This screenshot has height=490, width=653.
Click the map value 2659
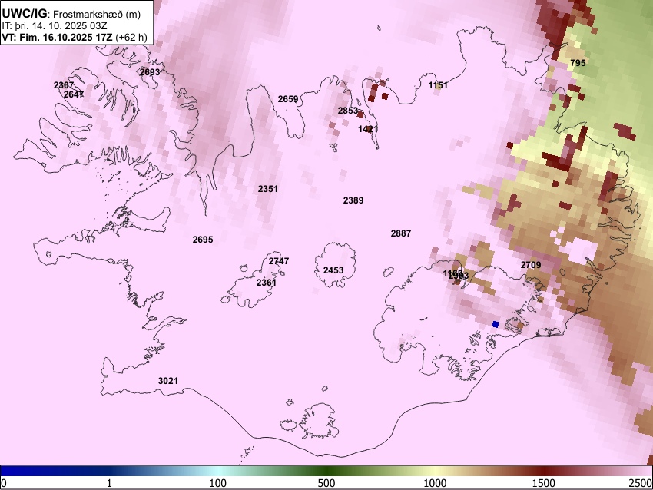[x=288, y=99]
